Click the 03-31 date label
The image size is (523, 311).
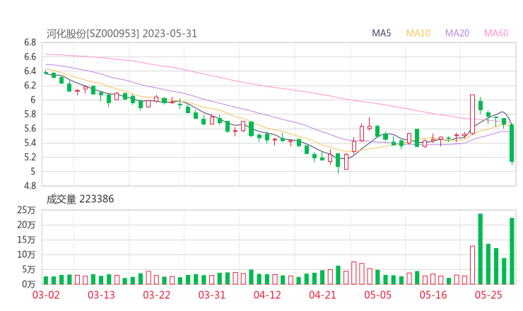click(x=212, y=295)
